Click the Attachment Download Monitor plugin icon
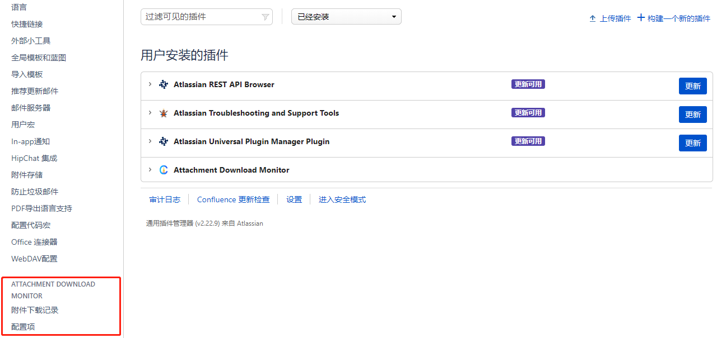726x338 pixels. (164, 170)
